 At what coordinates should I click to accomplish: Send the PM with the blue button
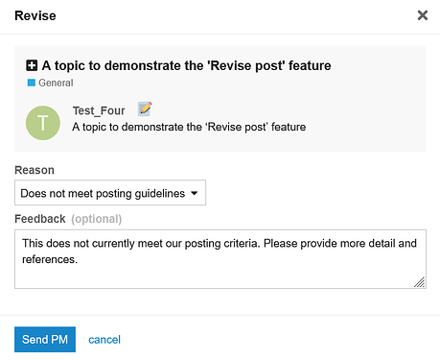pos(45,340)
